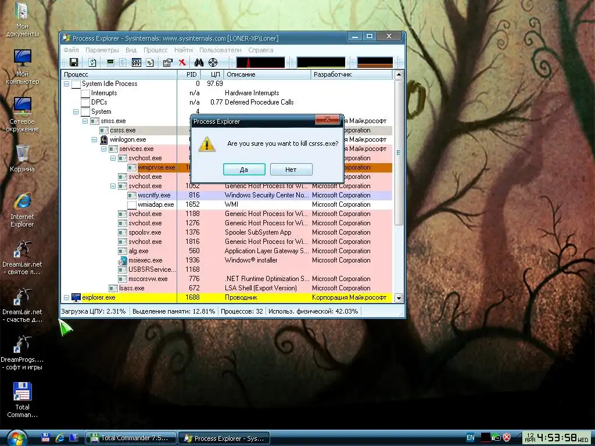Open the Справка menu
The image size is (595, 446).
tap(261, 50)
